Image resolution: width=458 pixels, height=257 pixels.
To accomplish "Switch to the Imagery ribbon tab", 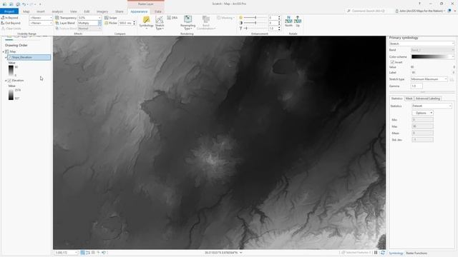I will pyautogui.click(x=102, y=11).
